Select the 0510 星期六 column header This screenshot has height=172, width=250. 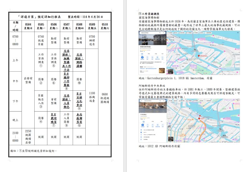click(105, 26)
